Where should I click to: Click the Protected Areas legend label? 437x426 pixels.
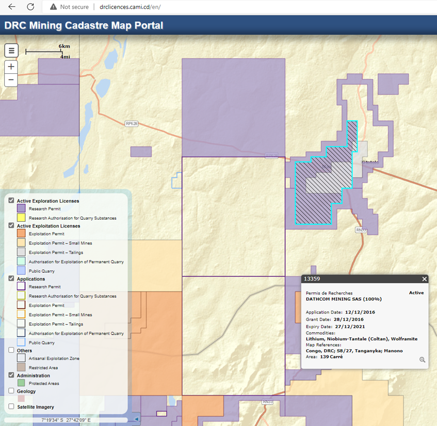44,383
